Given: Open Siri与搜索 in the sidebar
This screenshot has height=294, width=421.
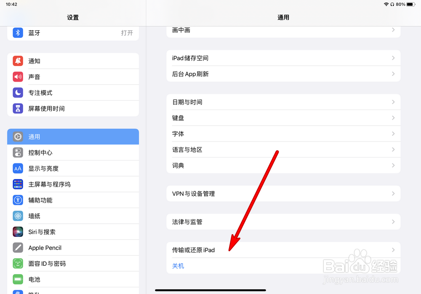Looking at the screenshot, I should coord(73,232).
